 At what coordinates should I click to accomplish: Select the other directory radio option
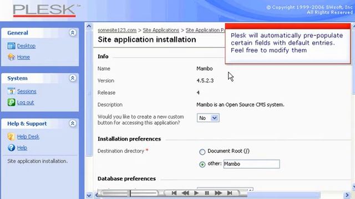click(x=202, y=165)
